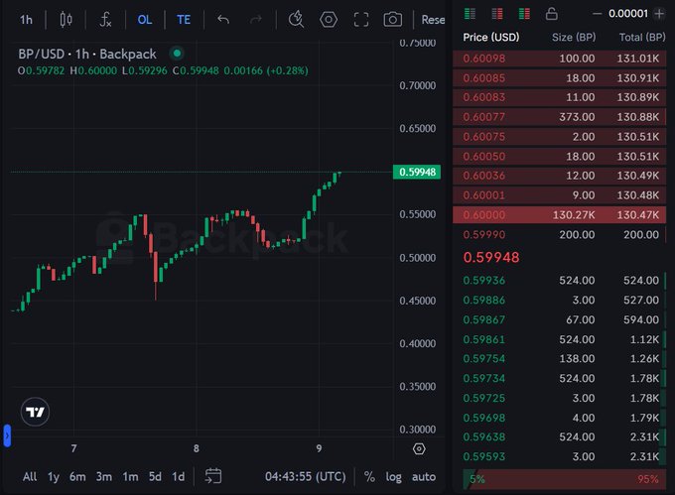Select the bid at 0.59638
This screenshot has height=495, width=675.
pyautogui.click(x=560, y=436)
